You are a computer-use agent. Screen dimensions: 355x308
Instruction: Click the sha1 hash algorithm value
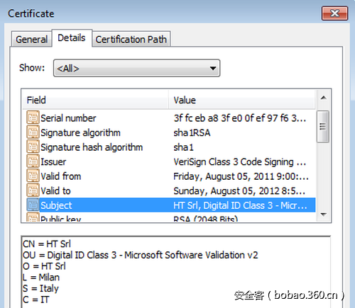point(184,147)
